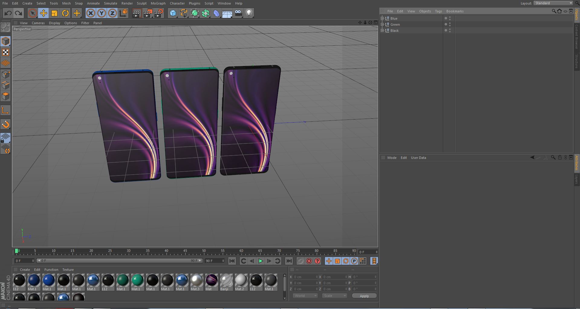This screenshot has height=309, width=580.
Task: Click the Apply button
Action: 364,296
